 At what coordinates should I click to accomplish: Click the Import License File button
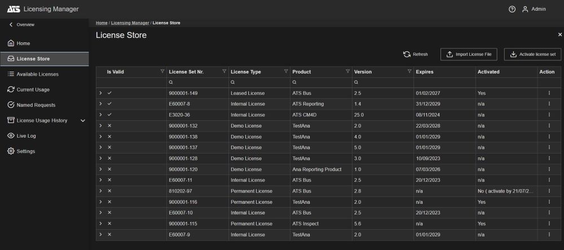(x=469, y=55)
